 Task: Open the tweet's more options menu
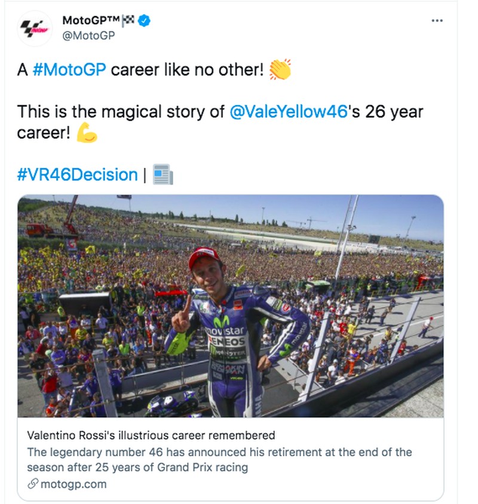point(437,21)
